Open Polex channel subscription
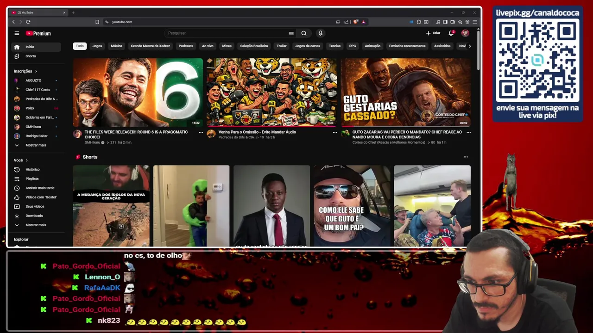The height and width of the screenshot is (333, 593). pos(36,108)
